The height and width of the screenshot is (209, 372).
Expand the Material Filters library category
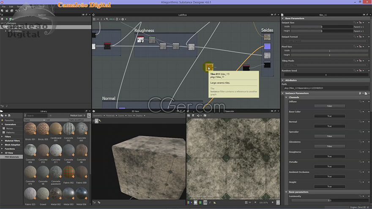(2, 141)
